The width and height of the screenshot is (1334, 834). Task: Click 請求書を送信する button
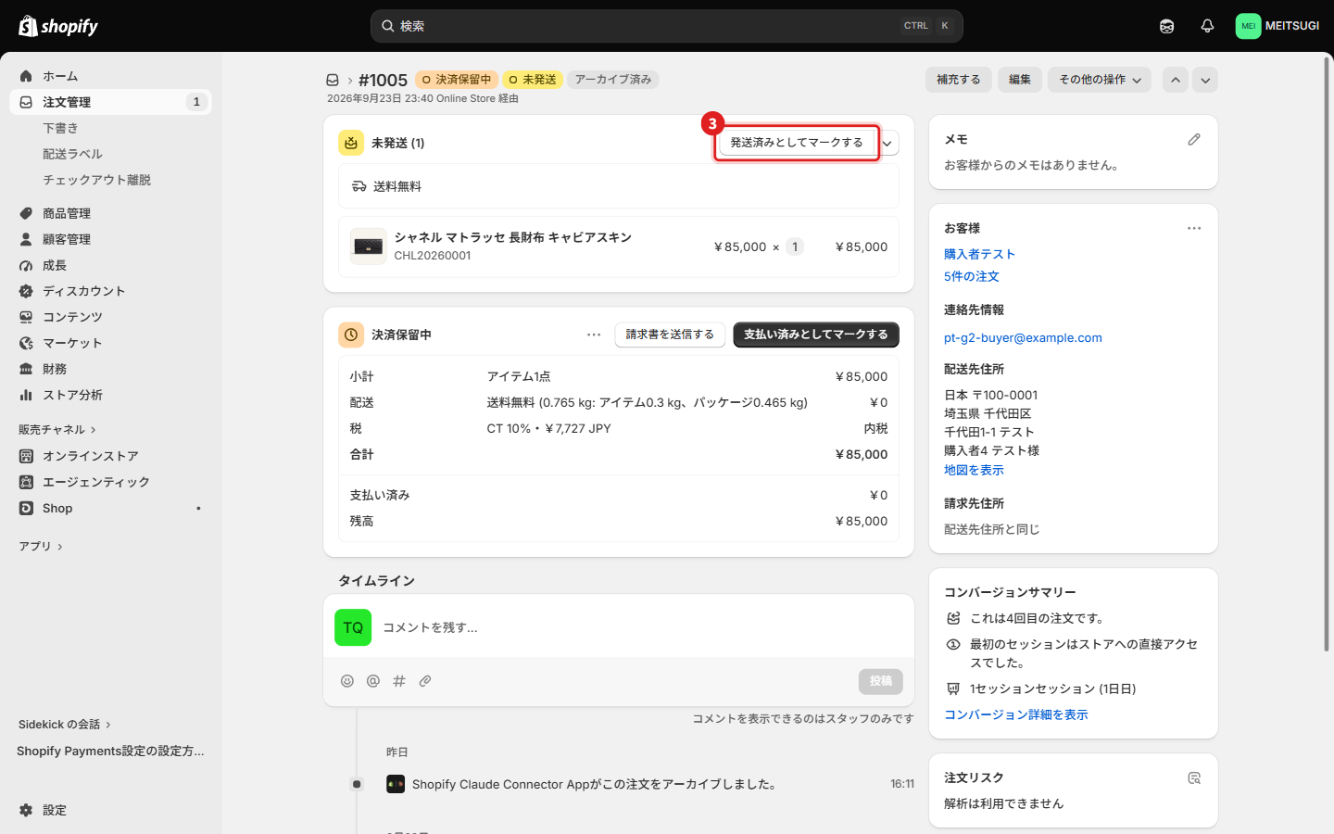670,335
